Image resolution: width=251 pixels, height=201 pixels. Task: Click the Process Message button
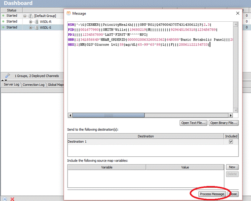[x=212, y=194]
